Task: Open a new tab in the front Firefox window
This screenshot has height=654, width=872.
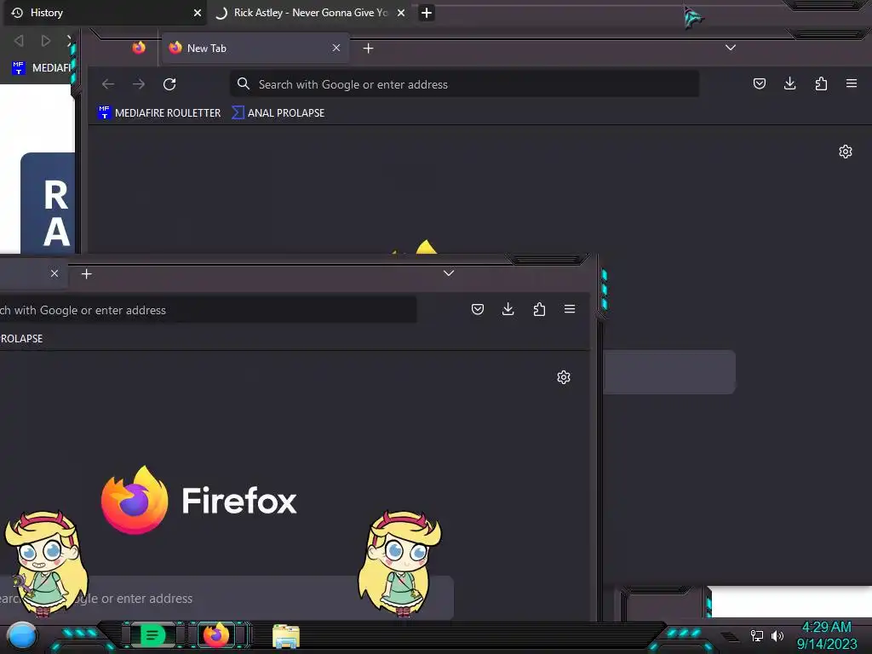Action: (x=86, y=273)
